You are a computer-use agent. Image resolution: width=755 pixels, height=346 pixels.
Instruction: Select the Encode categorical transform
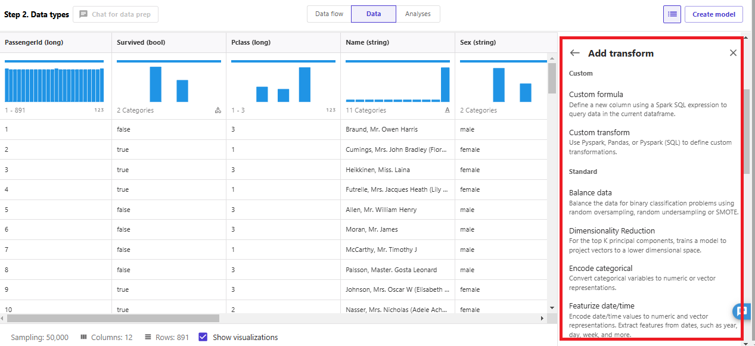601,269
